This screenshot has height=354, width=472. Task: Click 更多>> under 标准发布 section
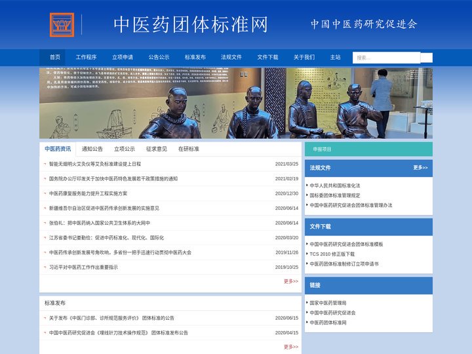pyautogui.click(x=291, y=347)
